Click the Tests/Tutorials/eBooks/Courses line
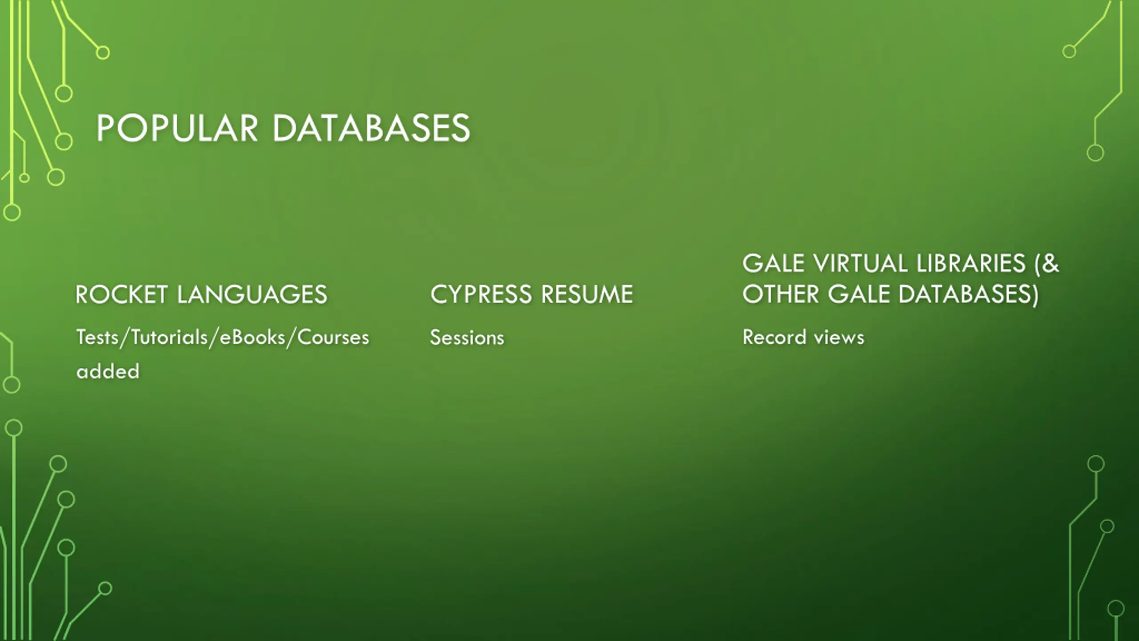Image resolution: width=1139 pixels, height=641 pixels. (222, 337)
